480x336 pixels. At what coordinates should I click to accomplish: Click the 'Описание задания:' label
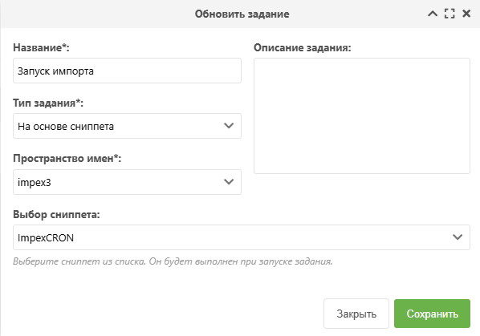[x=303, y=47]
